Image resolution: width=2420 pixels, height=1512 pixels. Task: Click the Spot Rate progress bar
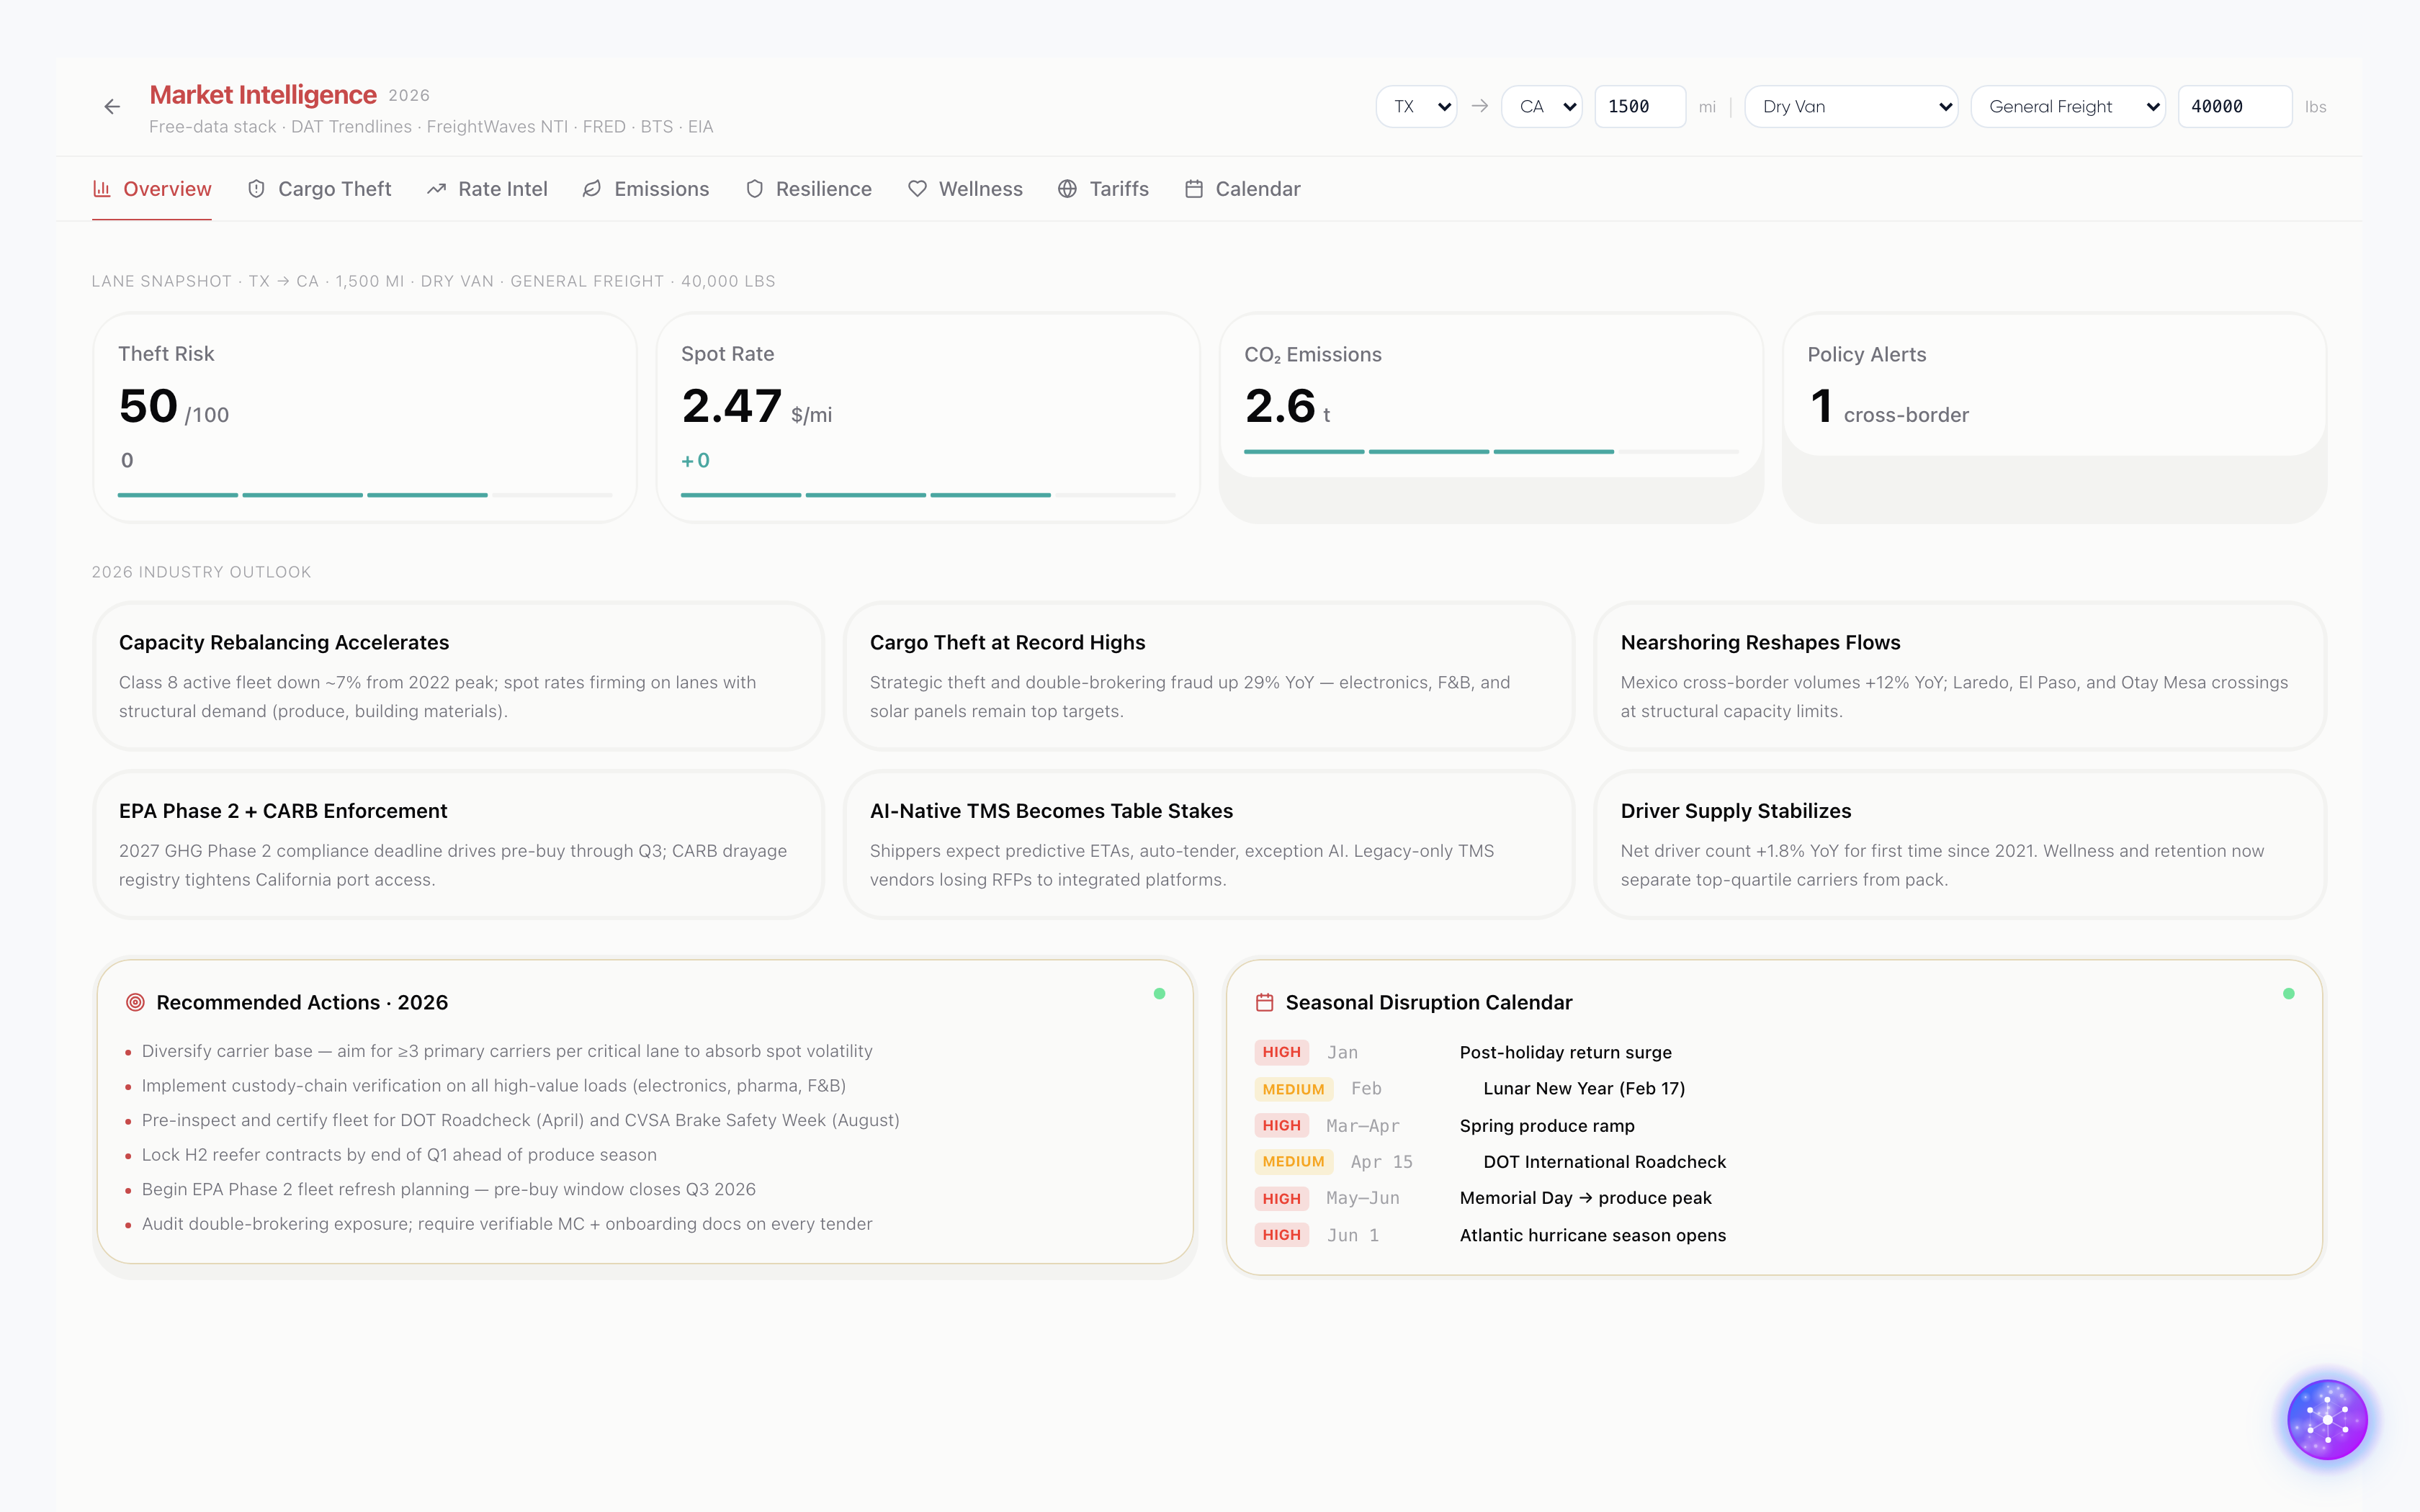pyautogui.click(x=927, y=494)
